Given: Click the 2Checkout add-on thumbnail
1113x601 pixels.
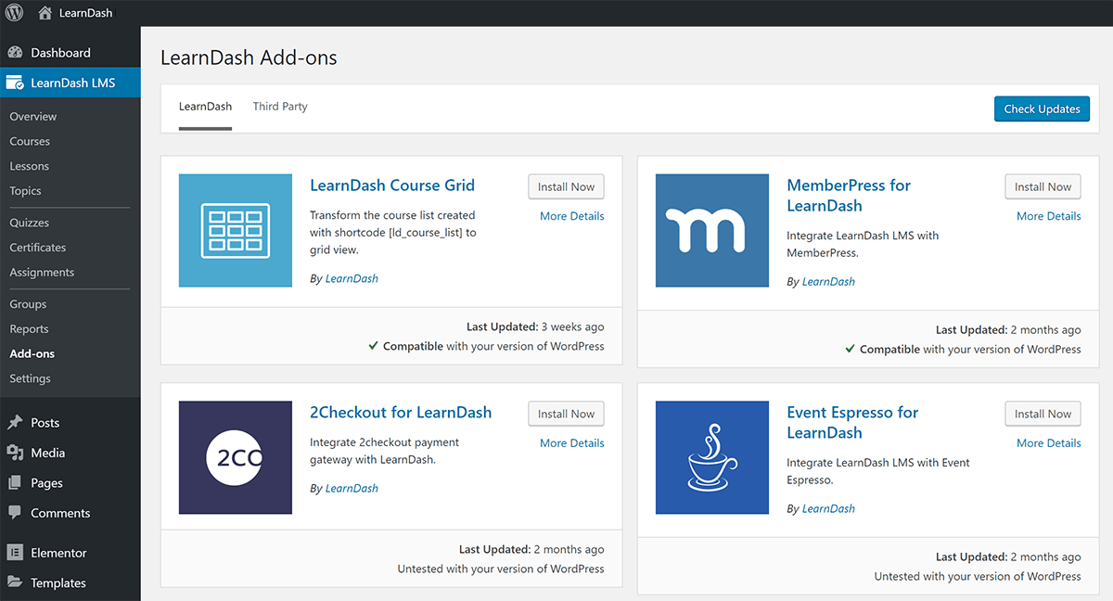Looking at the screenshot, I should point(235,457).
